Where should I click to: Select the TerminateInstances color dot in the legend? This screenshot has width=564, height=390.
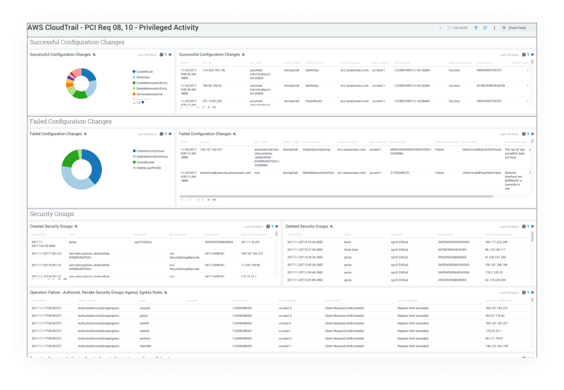click(134, 94)
